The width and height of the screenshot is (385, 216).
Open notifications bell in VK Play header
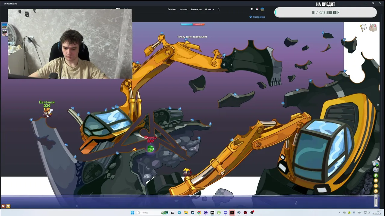[x=257, y=9]
